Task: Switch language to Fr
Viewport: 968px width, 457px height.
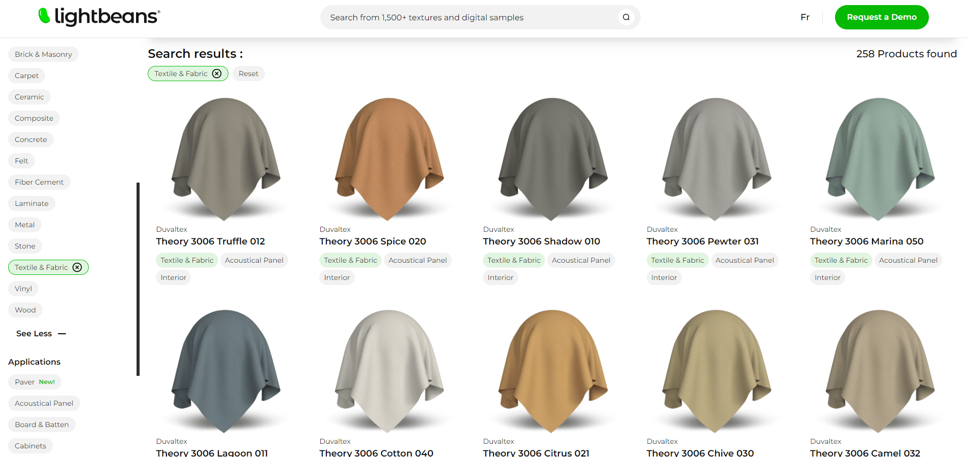Action: point(805,17)
